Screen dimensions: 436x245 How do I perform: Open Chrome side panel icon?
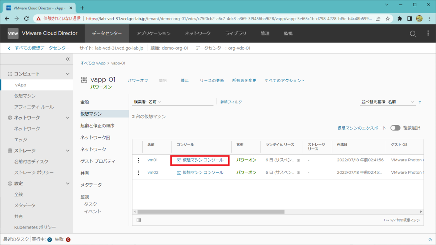pyautogui.click(x=409, y=18)
